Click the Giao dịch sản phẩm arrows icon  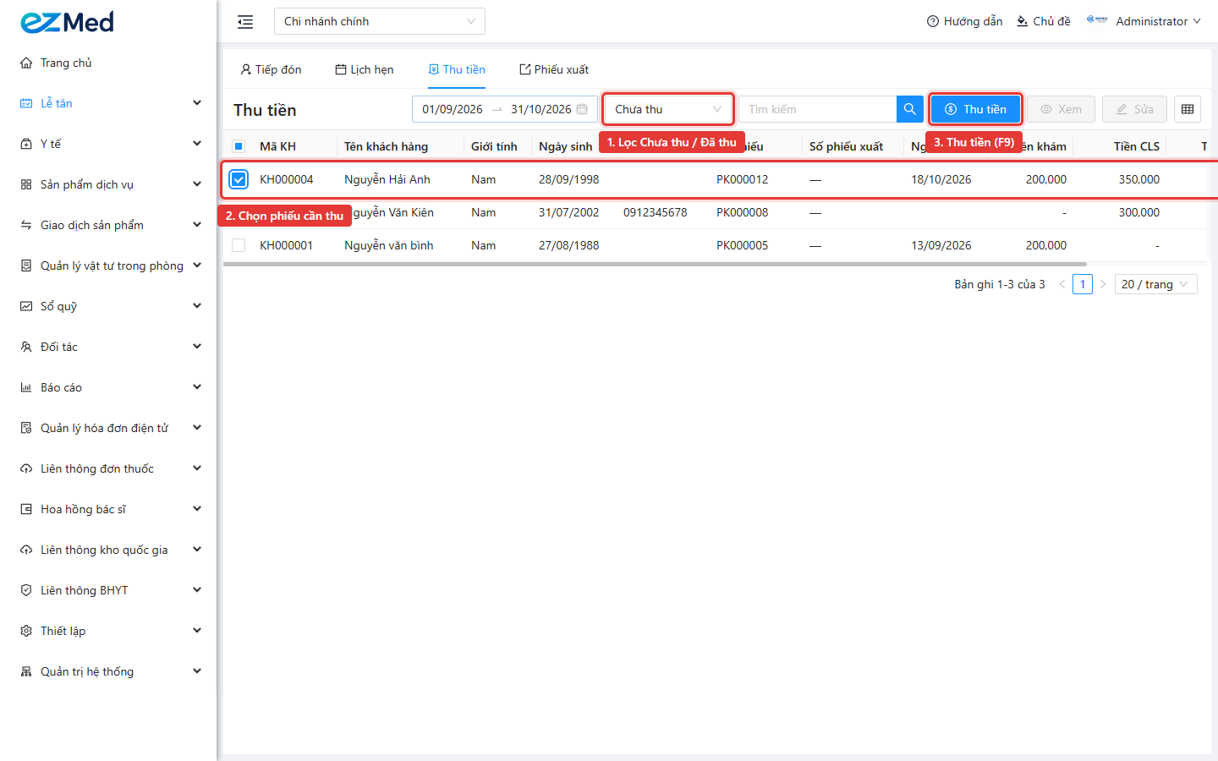coord(26,225)
